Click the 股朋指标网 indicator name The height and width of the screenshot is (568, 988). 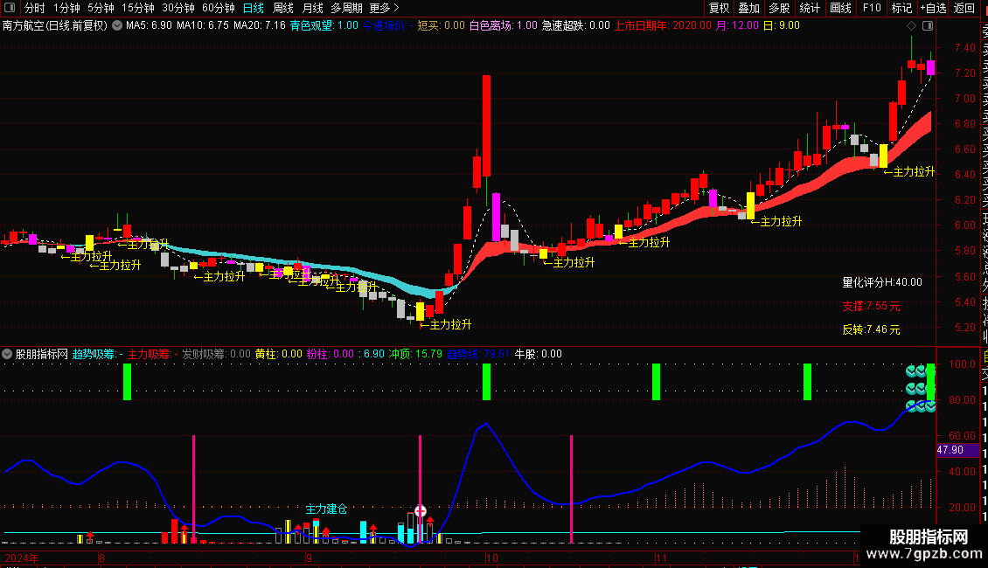point(42,354)
